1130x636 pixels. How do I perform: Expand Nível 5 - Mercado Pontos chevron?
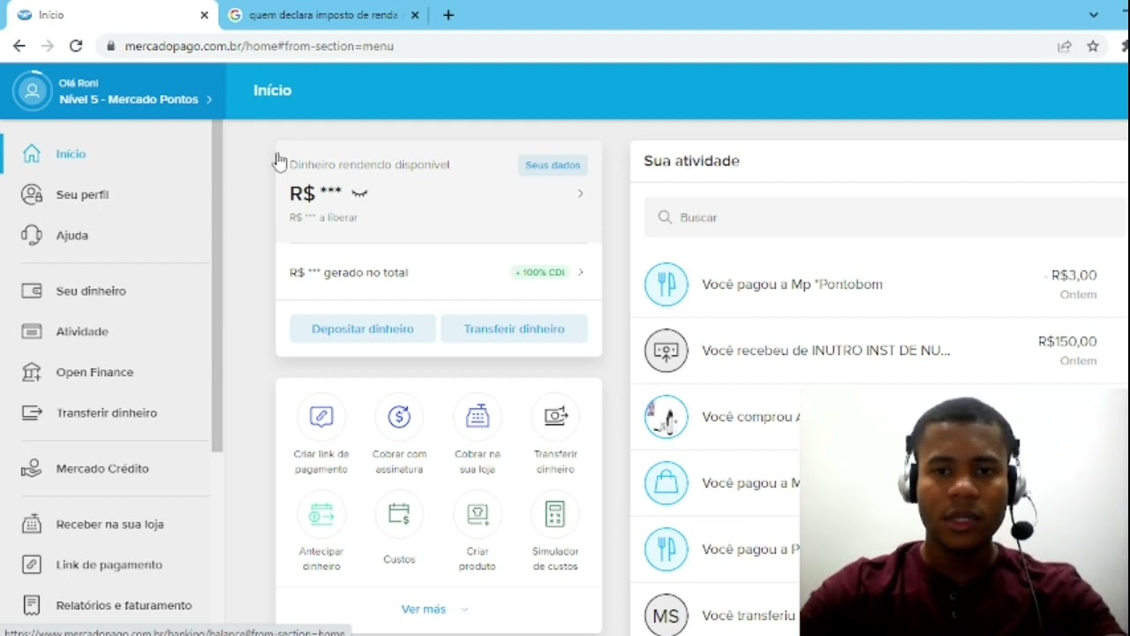[x=209, y=100]
